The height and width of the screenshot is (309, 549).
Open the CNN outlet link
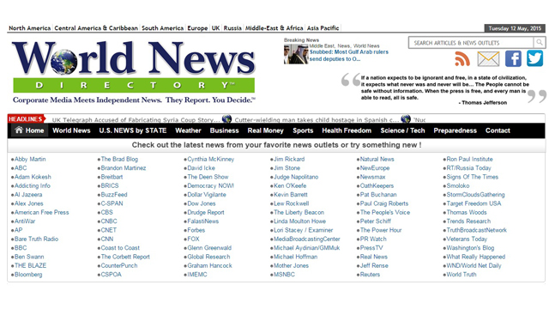(x=107, y=239)
